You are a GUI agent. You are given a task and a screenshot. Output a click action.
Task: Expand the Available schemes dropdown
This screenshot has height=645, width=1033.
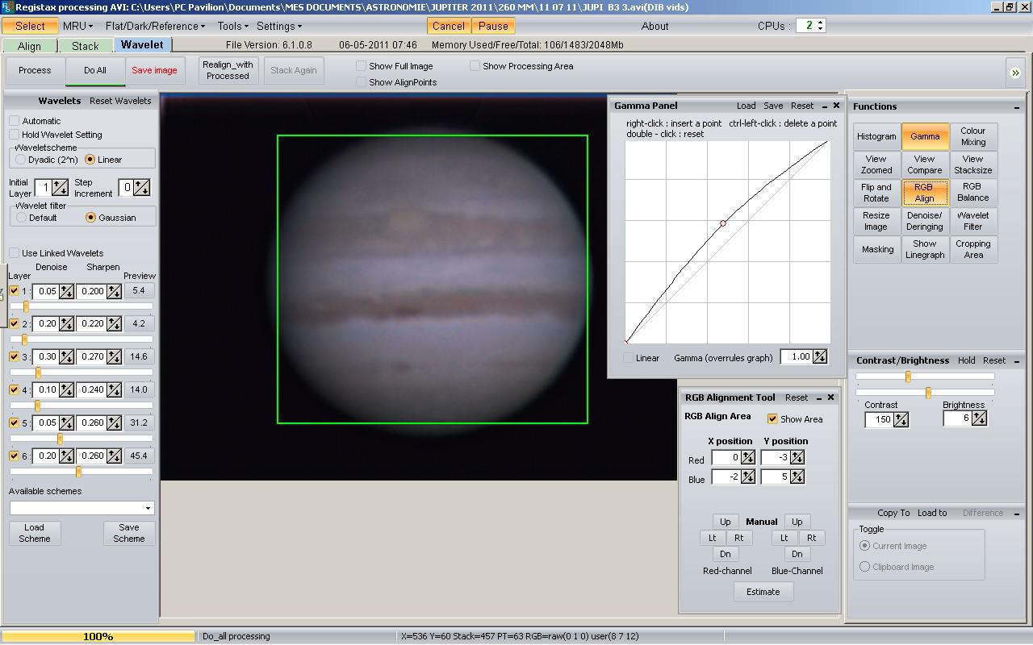click(148, 508)
